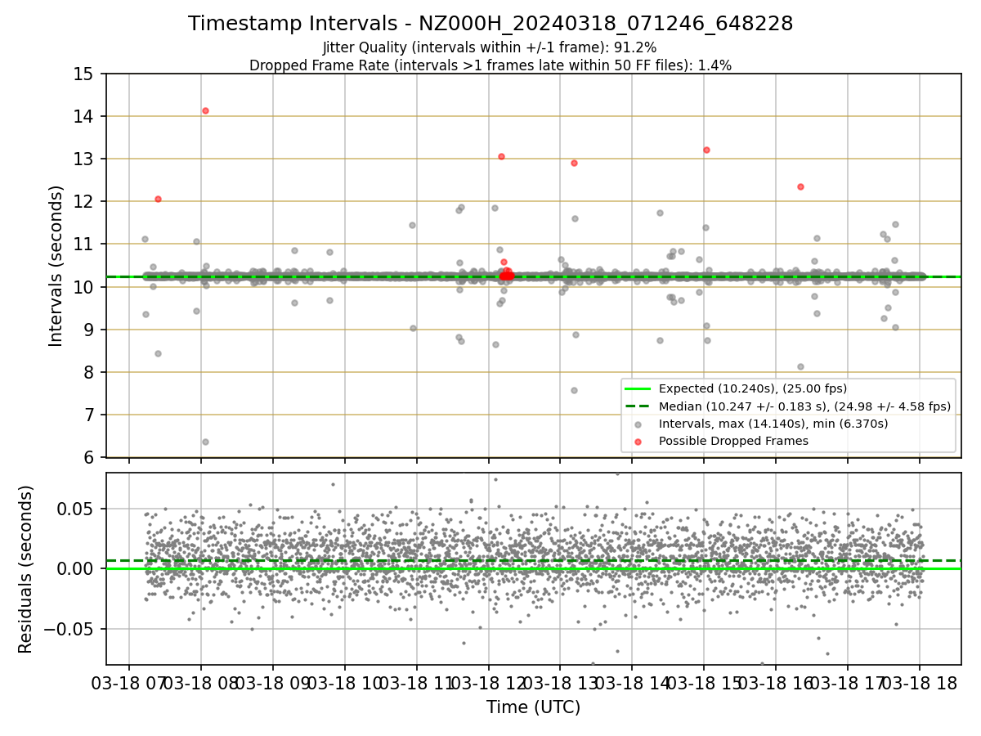Click the red point near 13.05 seconds after 03-18 12
Screen dimensions: 981x736
pos(501,156)
